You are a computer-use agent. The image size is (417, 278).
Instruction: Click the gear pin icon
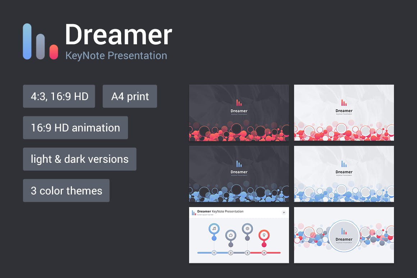point(247,229)
